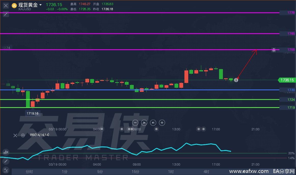Select the 5分 timeframe tab

(100, 172)
